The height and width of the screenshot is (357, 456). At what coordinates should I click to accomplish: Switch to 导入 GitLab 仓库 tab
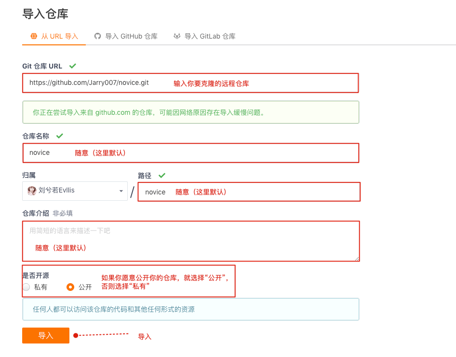pos(204,36)
